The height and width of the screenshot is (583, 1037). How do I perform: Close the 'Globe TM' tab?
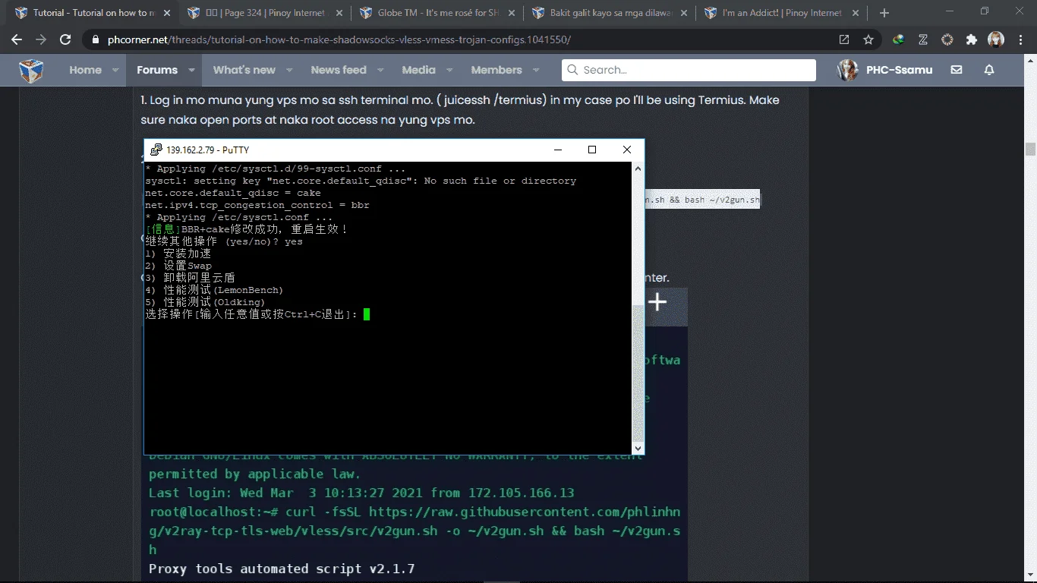(x=510, y=13)
